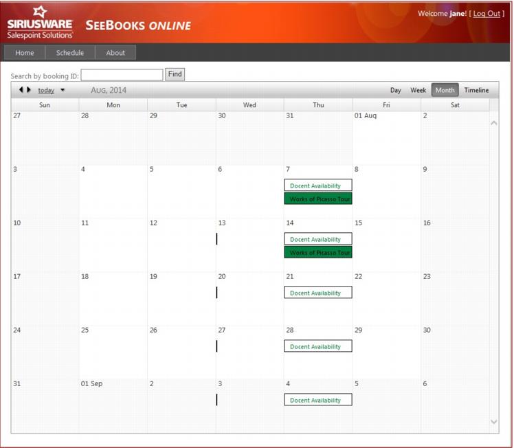
Task: Open the Schedule menu item
Action: (x=70, y=53)
